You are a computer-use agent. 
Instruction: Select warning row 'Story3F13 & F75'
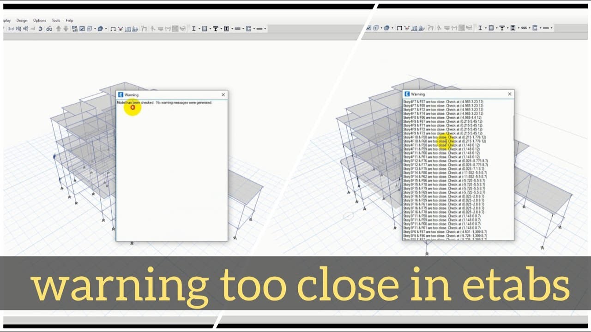tap(444, 169)
